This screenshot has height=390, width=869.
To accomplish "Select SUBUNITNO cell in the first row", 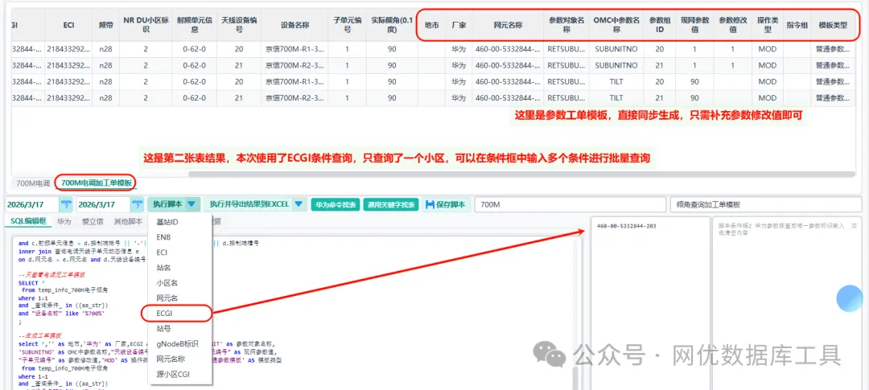I will [616, 49].
